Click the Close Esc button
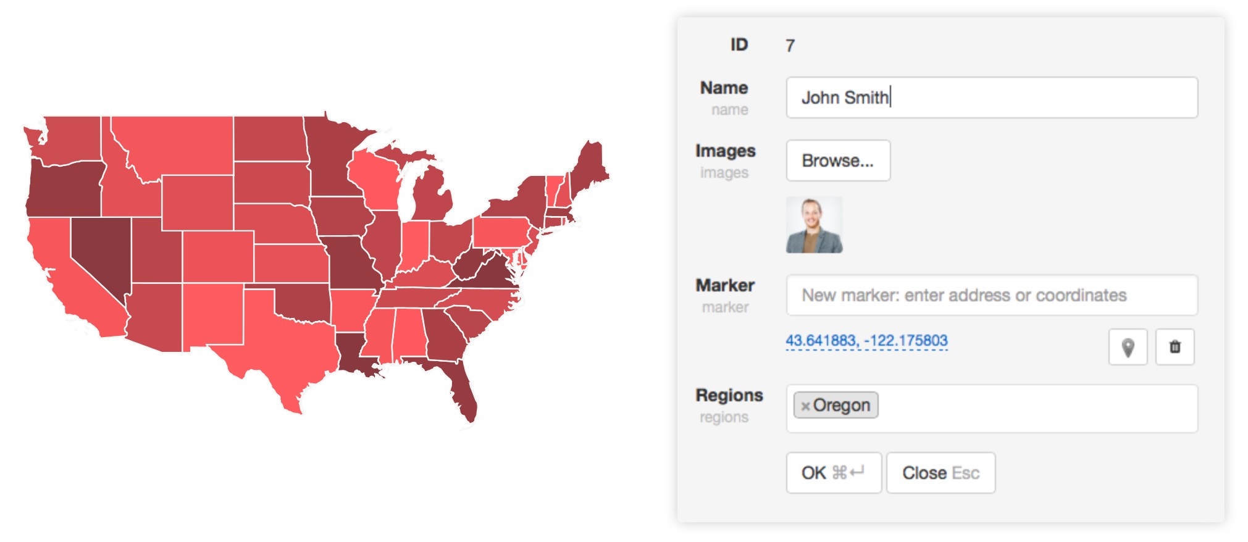 pos(940,473)
